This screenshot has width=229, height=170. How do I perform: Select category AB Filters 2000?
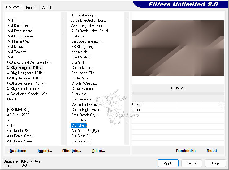point(18,115)
